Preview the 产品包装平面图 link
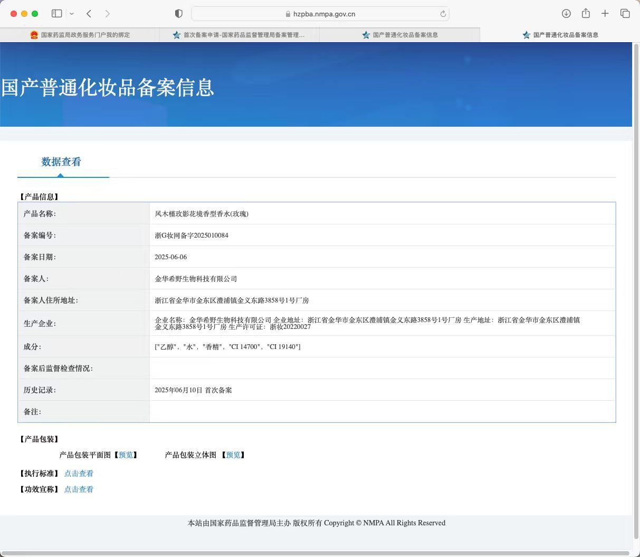The height and width of the screenshot is (557, 640). [x=126, y=455]
